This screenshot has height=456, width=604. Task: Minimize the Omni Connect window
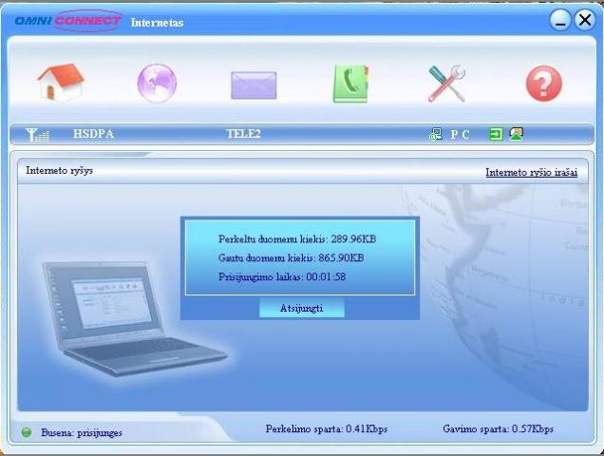(x=560, y=20)
